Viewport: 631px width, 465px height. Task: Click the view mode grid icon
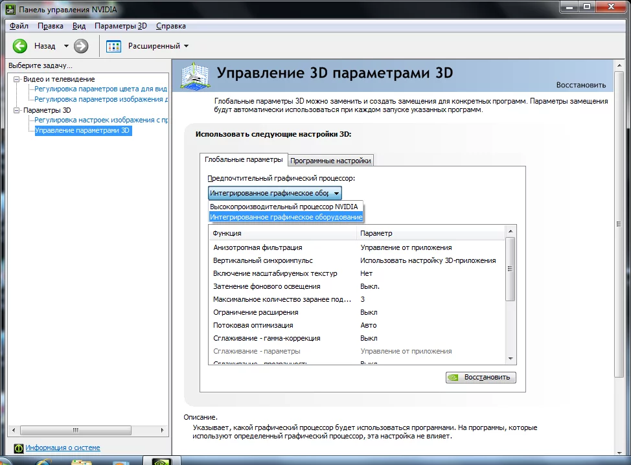coord(113,46)
